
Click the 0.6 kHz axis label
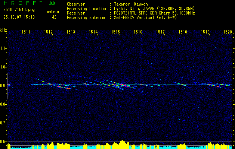tap(3, 142)
